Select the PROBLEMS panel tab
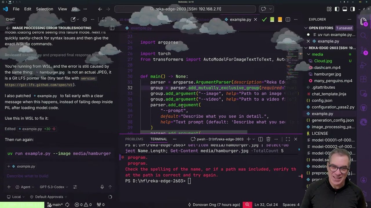Viewport: 371px width, 208px height. [x=134, y=139]
